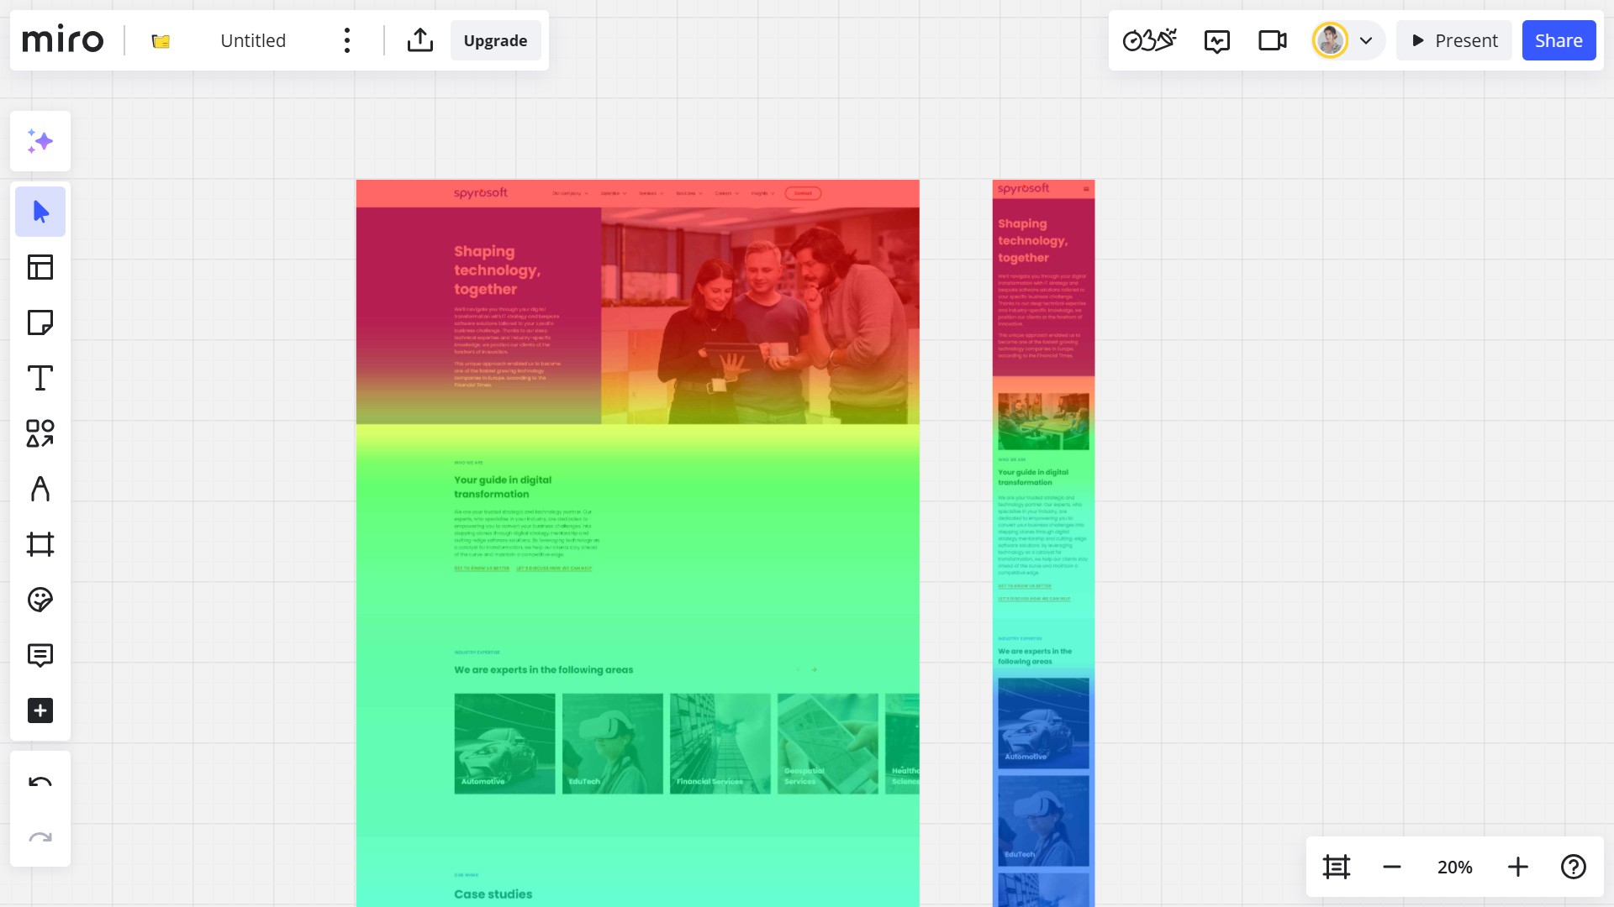Open the board three-dot menu
This screenshot has width=1614, height=907.
pyautogui.click(x=346, y=40)
